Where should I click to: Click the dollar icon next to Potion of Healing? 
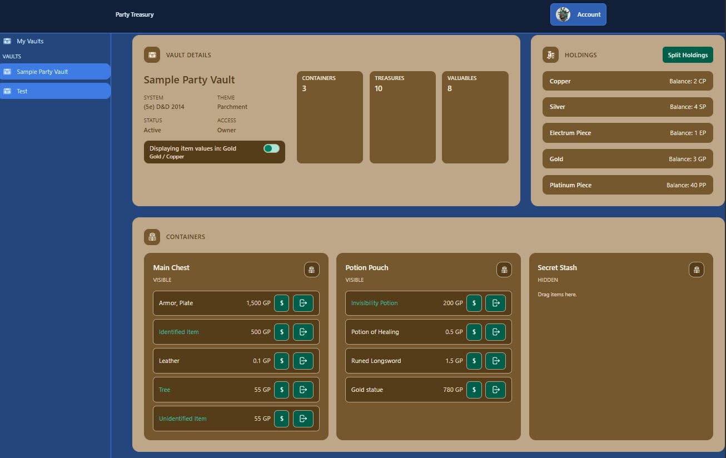click(474, 332)
